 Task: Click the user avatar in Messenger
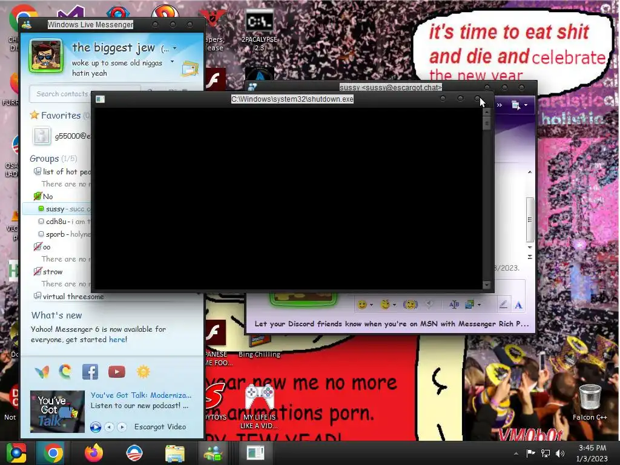46,56
